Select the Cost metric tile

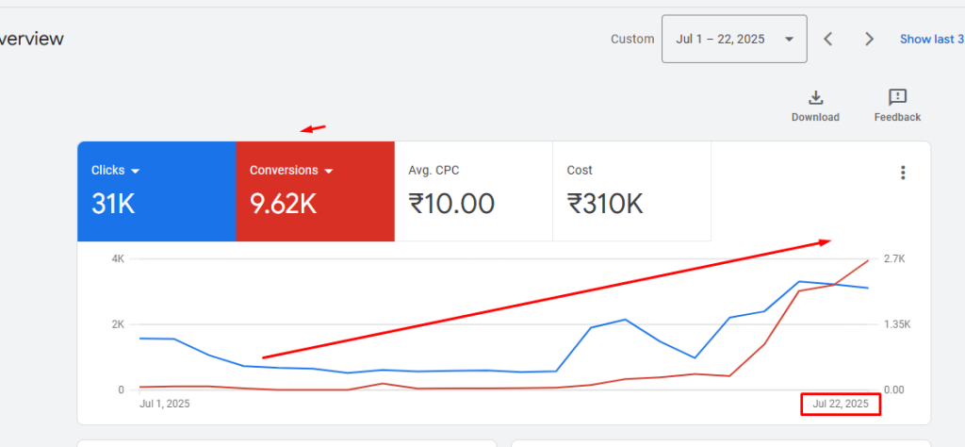[631, 189]
